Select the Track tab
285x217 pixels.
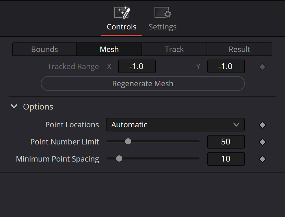pos(174,49)
